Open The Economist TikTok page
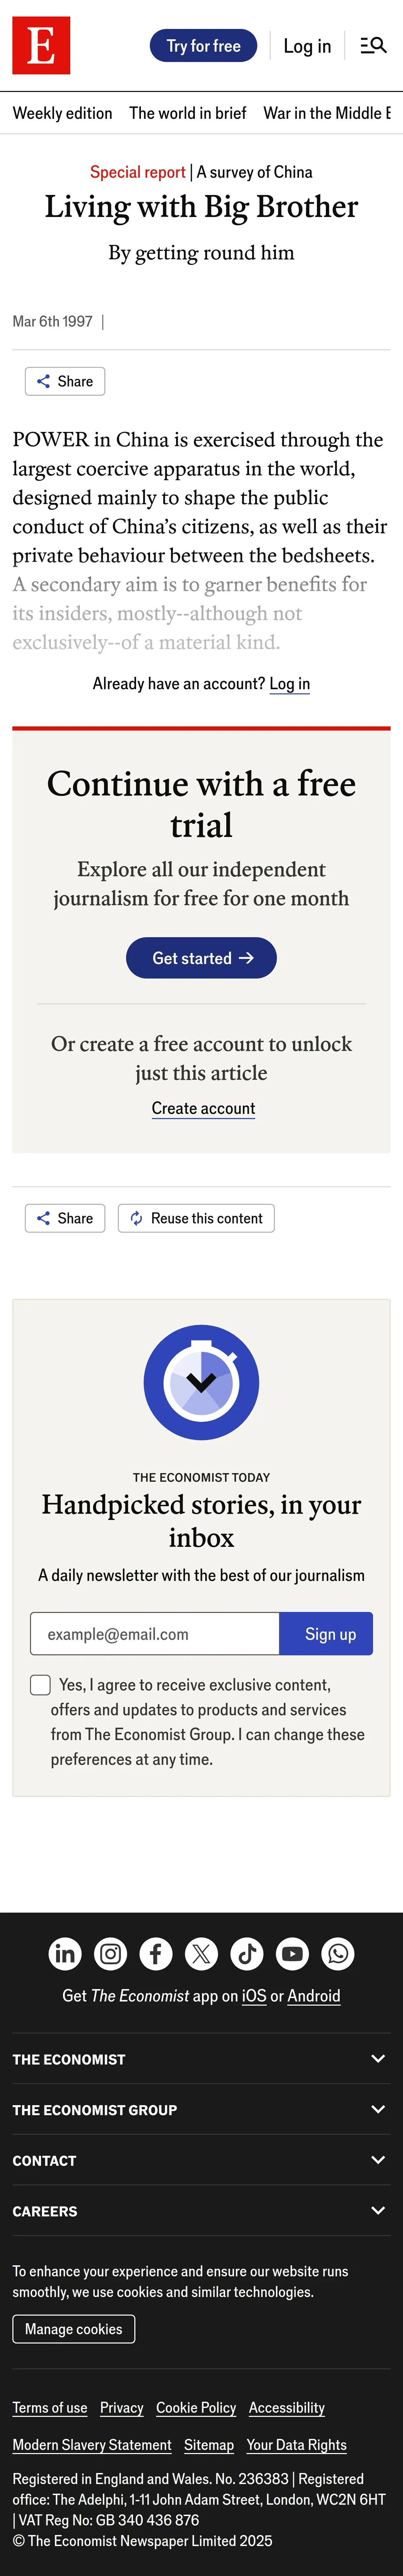The width and height of the screenshot is (403, 2576). 247,1953
